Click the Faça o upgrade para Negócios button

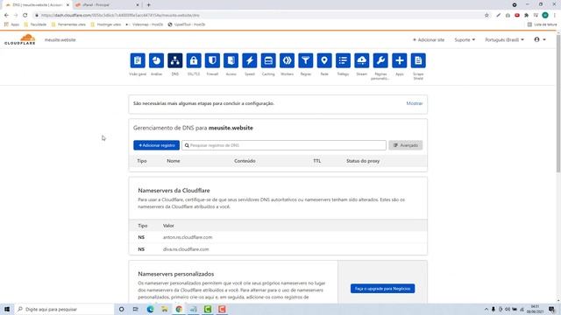tap(382, 289)
